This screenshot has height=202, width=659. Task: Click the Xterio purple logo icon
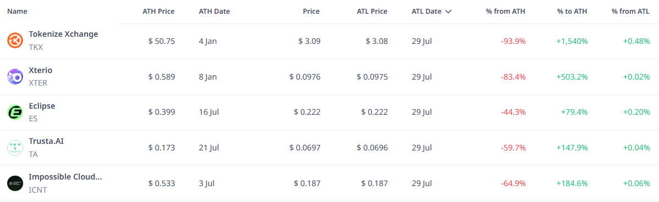(x=15, y=77)
